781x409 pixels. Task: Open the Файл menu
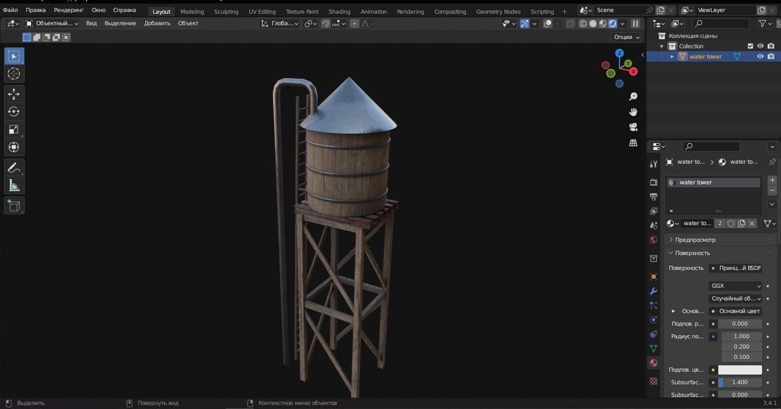coord(10,10)
